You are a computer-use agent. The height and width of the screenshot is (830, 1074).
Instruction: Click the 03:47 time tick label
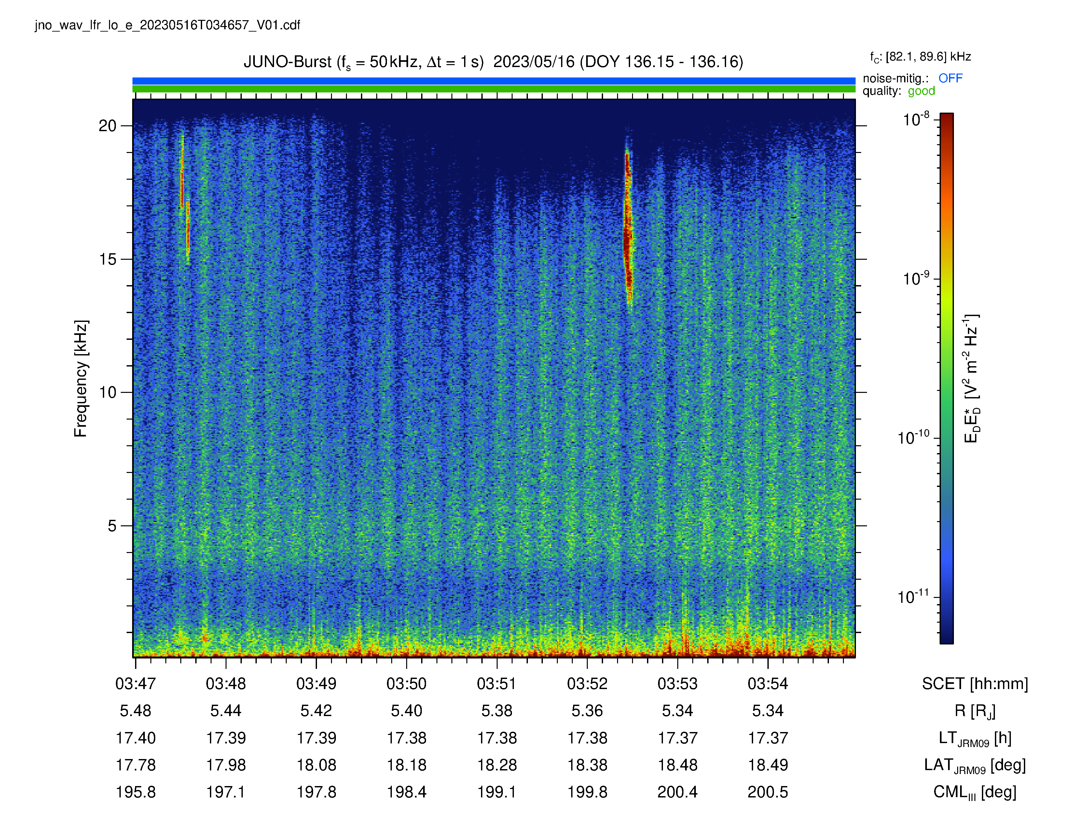pos(135,684)
